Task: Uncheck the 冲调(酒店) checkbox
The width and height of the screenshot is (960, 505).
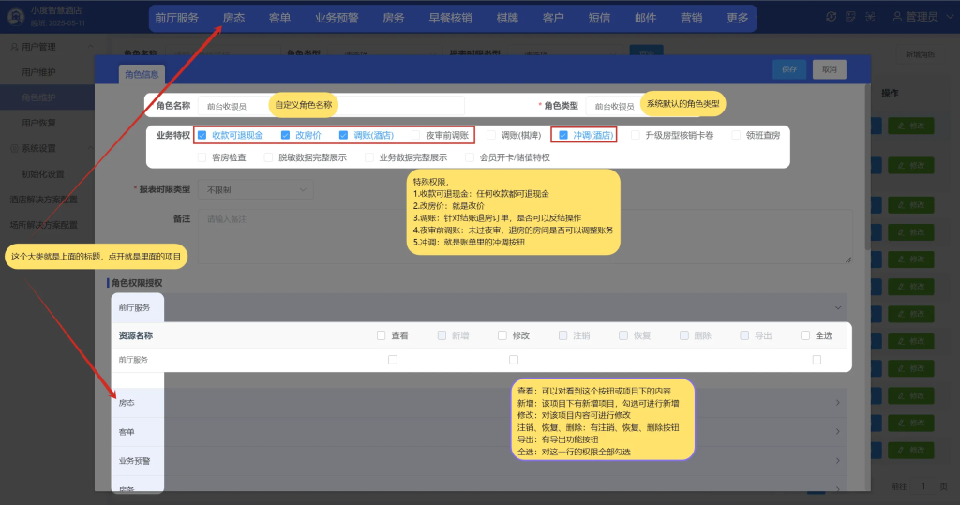Action: click(x=563, y=135)
